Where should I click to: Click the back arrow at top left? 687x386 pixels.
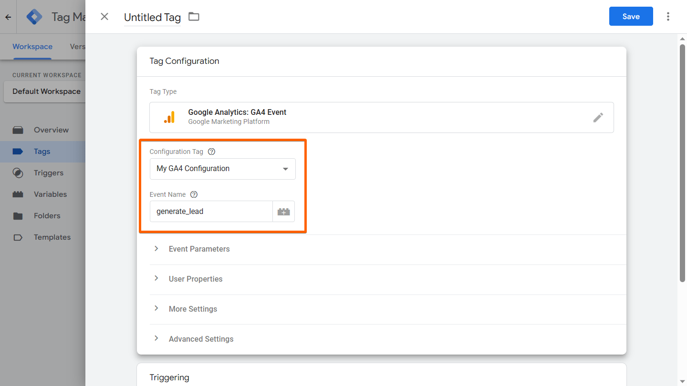pos(8,17)
